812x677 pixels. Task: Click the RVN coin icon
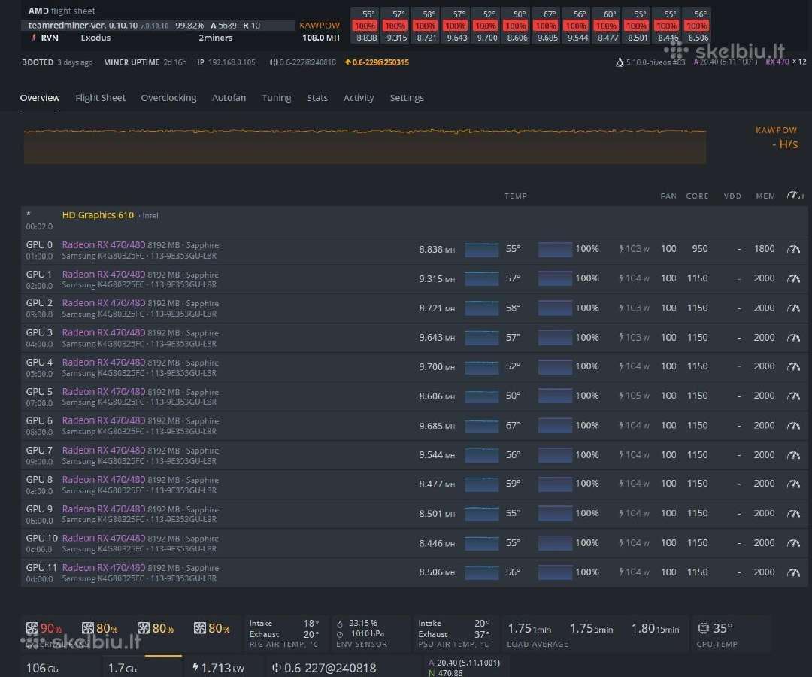(34, 38)
